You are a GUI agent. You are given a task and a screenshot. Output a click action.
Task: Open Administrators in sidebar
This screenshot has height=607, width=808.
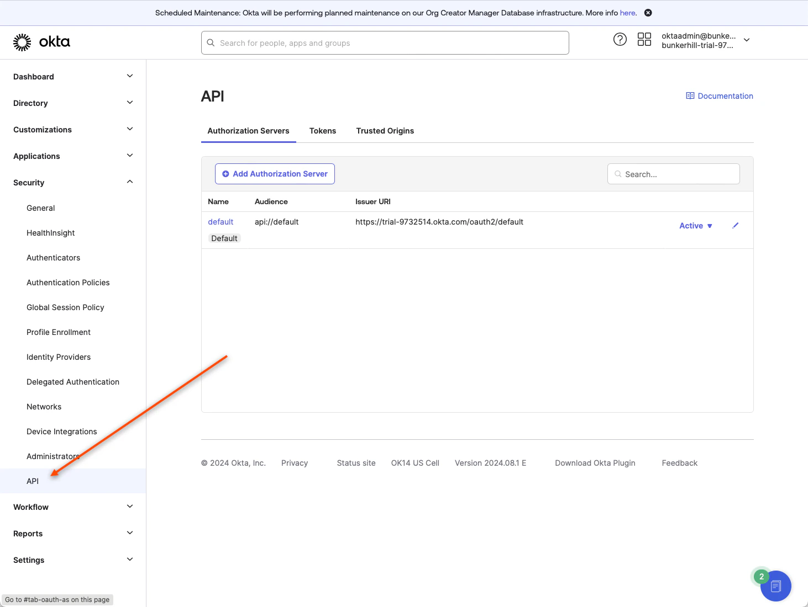coord(53,456)
